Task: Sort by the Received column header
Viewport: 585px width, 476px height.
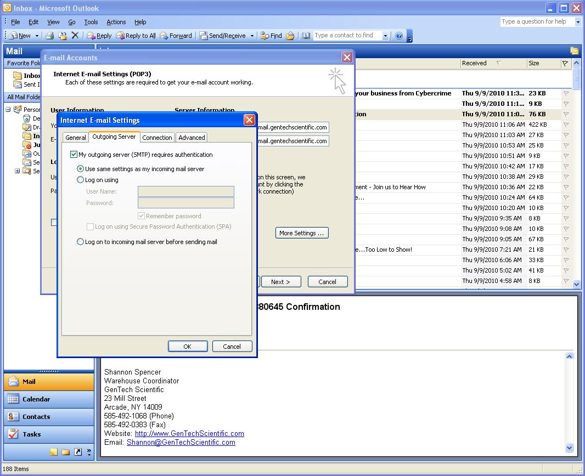Action: coord(493,64)
